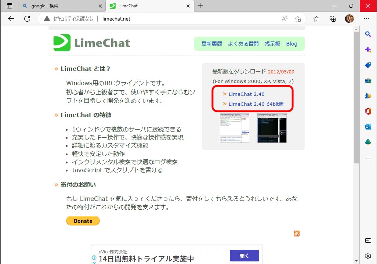The width and height of the screenshot is (377, 264).
Task: Open the よくある質問 link
Action: [243, 44]
